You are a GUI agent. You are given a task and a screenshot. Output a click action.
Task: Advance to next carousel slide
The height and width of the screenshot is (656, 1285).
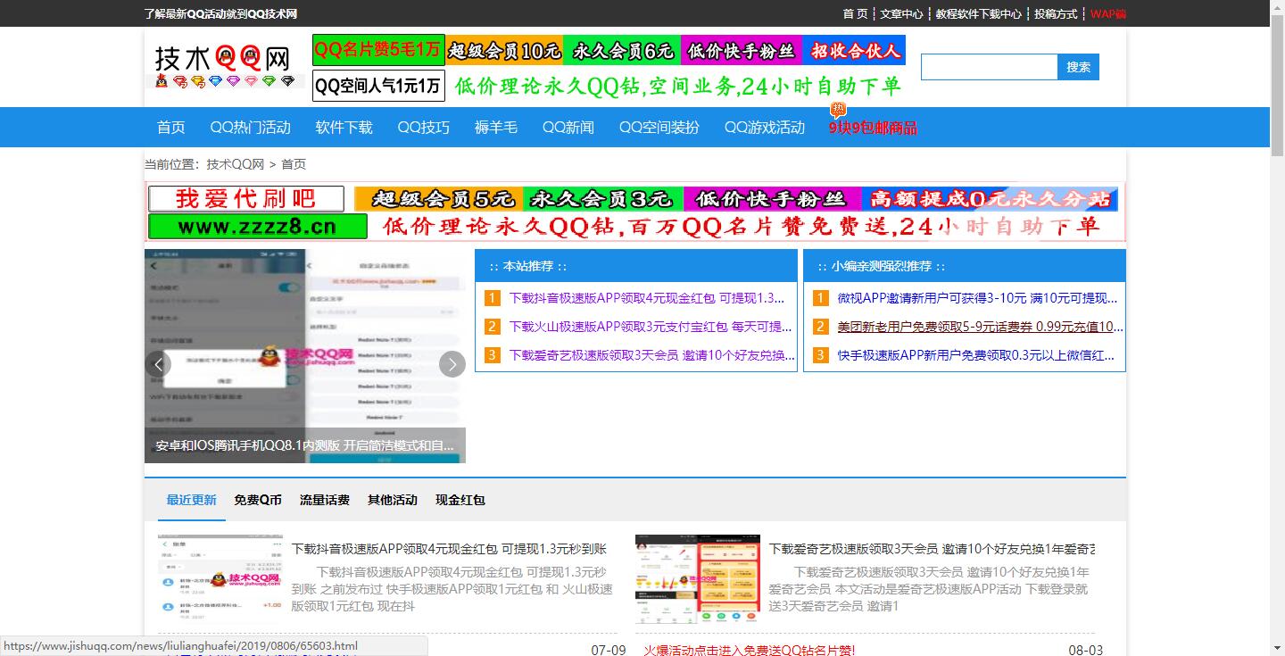452,363
